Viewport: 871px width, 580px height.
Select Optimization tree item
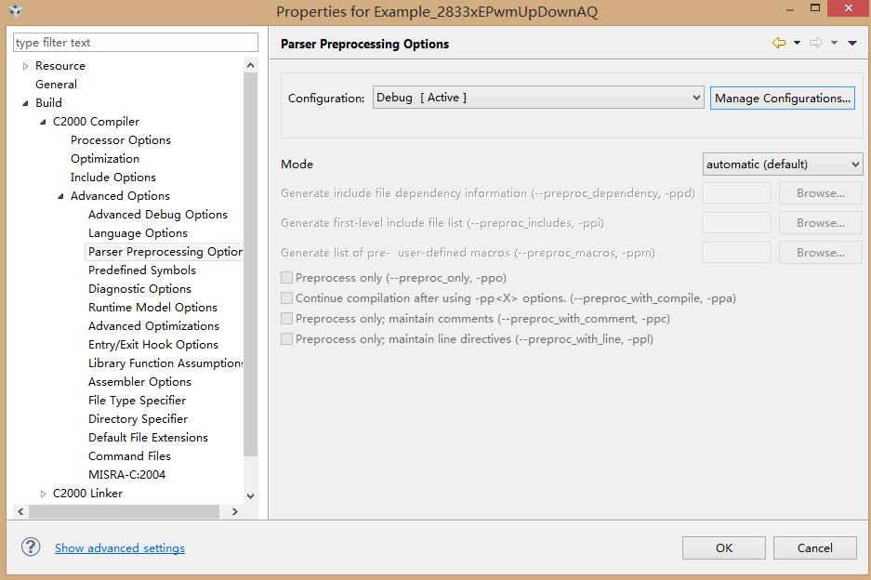pos(105,159)
